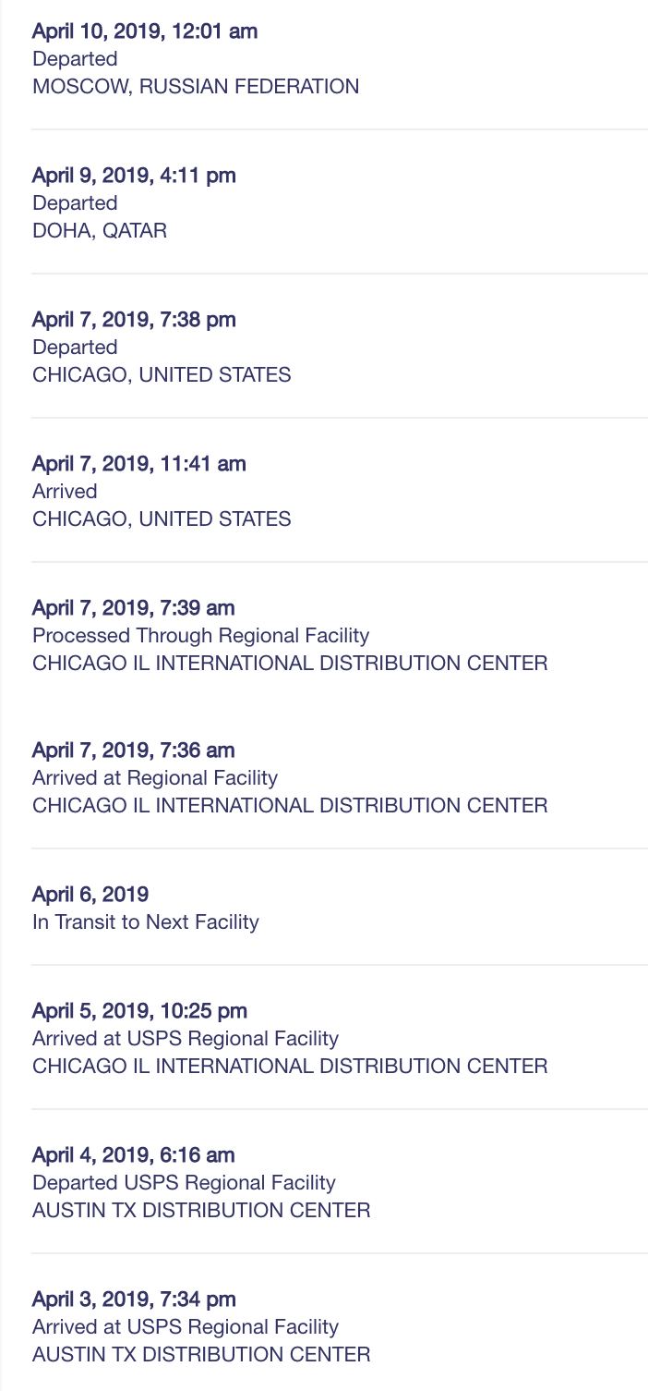Click the April 7, 2019, 7:38 pm timestamp
The height and width of the screenshot is (1391, 648).
click(x=135, y=320)
